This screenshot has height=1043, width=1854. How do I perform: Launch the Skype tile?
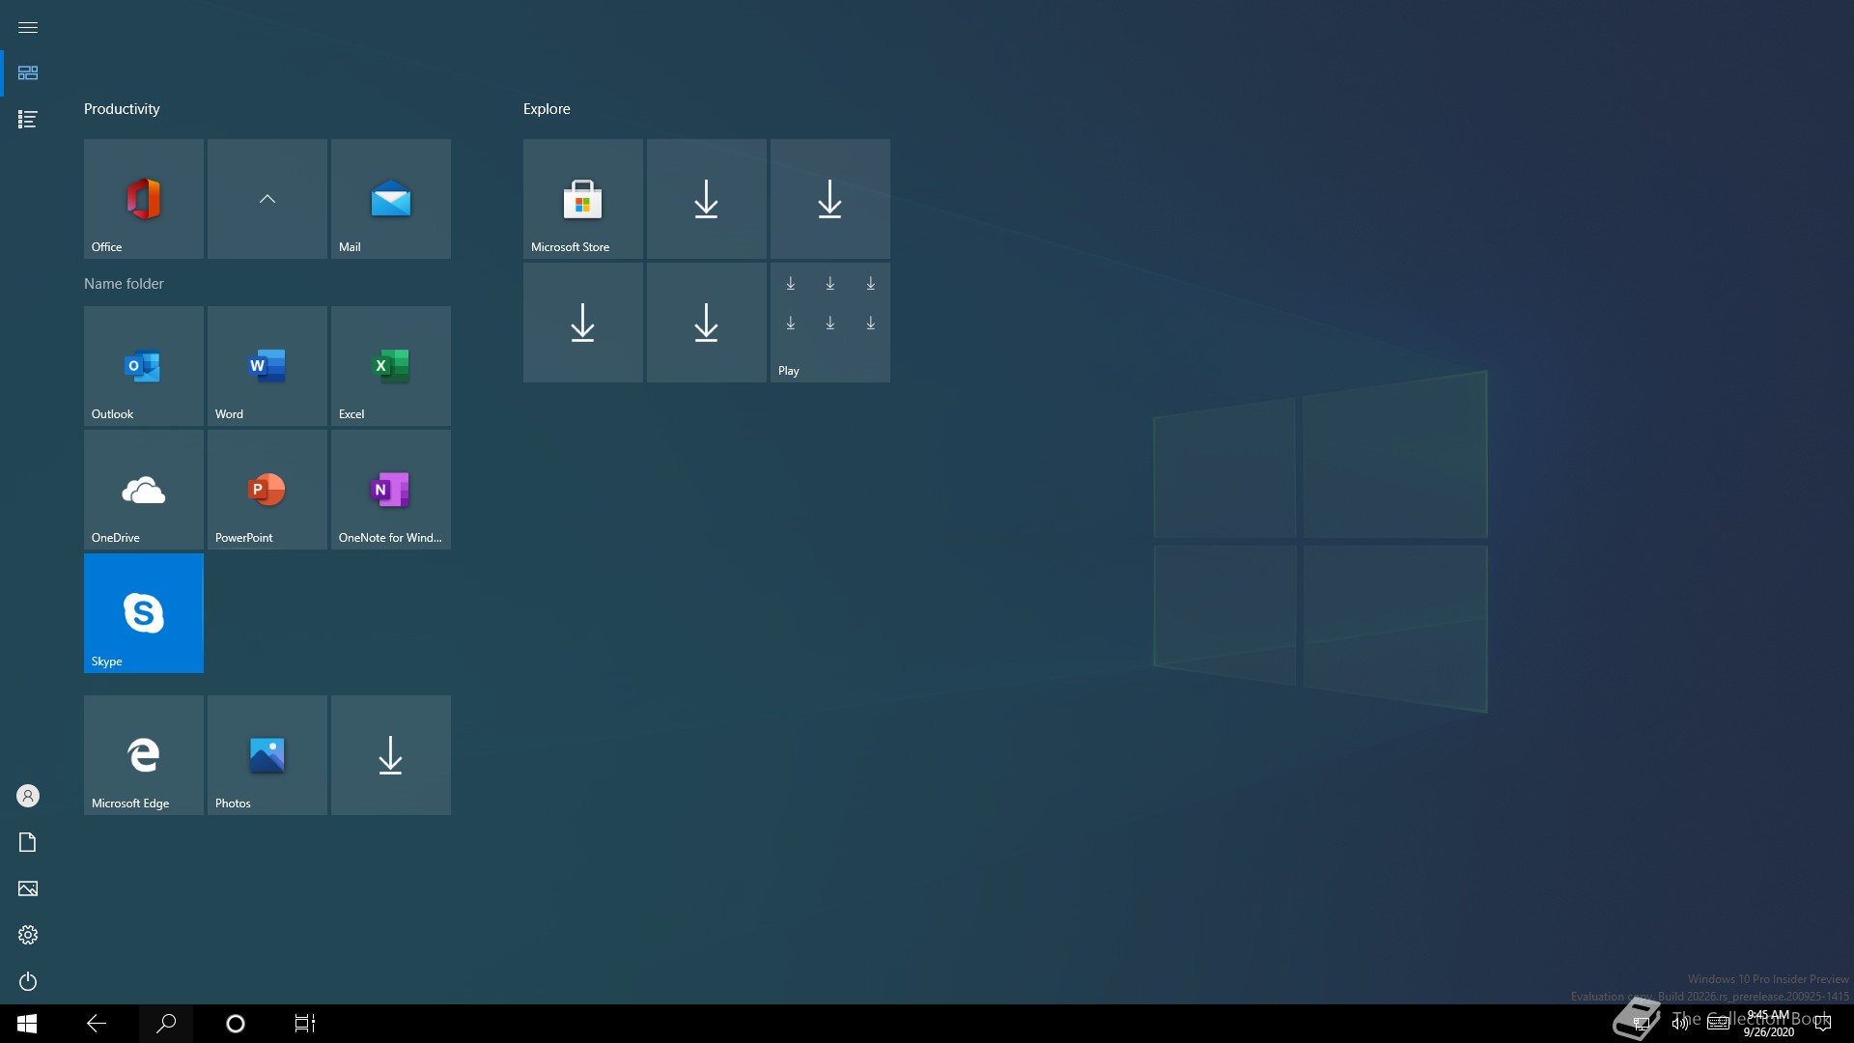(143, 612)
